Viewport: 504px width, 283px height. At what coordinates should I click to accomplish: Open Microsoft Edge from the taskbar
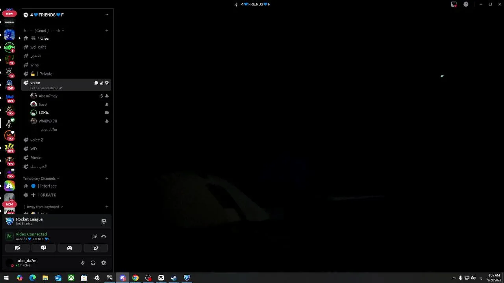(32, 278)
